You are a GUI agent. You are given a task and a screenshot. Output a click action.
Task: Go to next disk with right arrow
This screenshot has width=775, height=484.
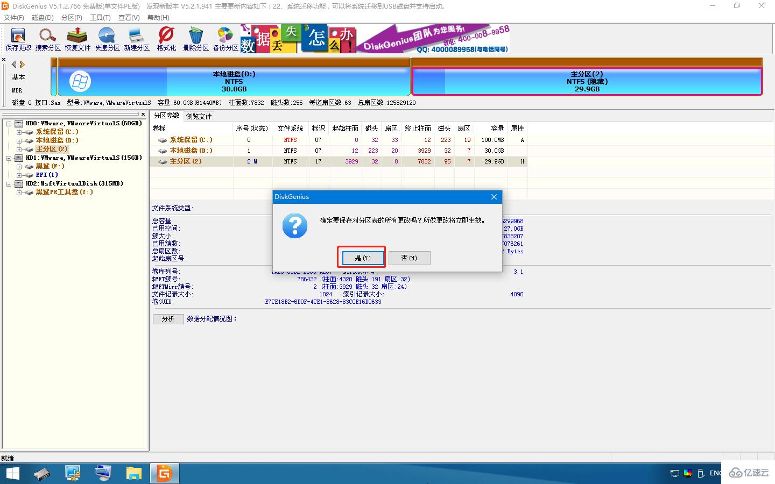click(x=23, y=64)
